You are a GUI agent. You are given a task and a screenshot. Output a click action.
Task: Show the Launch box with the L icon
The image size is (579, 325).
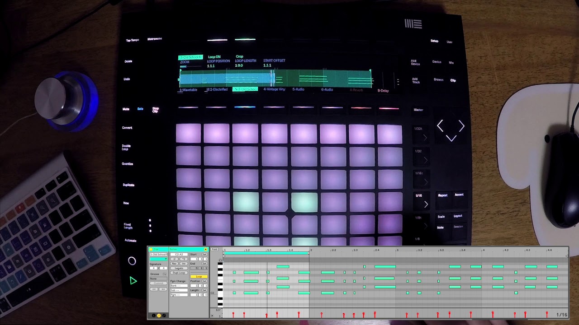[x=154, y=316]
